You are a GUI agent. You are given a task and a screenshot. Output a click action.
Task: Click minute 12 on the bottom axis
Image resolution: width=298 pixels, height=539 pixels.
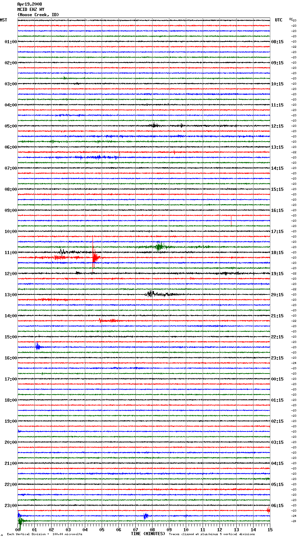[x=220, y=530]
